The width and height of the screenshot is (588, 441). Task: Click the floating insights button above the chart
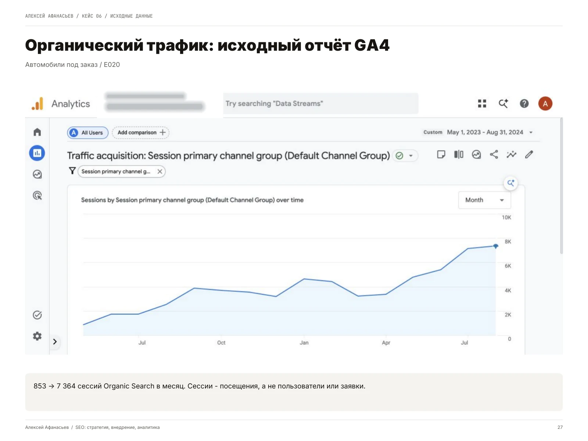coord(511,183)
